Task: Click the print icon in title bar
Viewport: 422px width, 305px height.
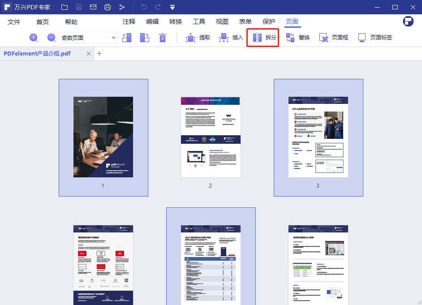Action: 108,7
